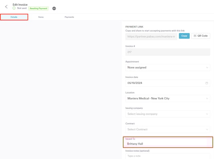Open the Appointment dropdown
The height and width of the screenshot is (159, 214).
click(168, 67)
